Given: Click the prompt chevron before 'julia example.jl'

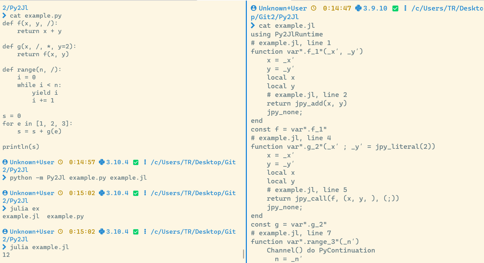Looking at the screenshot, I should [x=4, y=247].
